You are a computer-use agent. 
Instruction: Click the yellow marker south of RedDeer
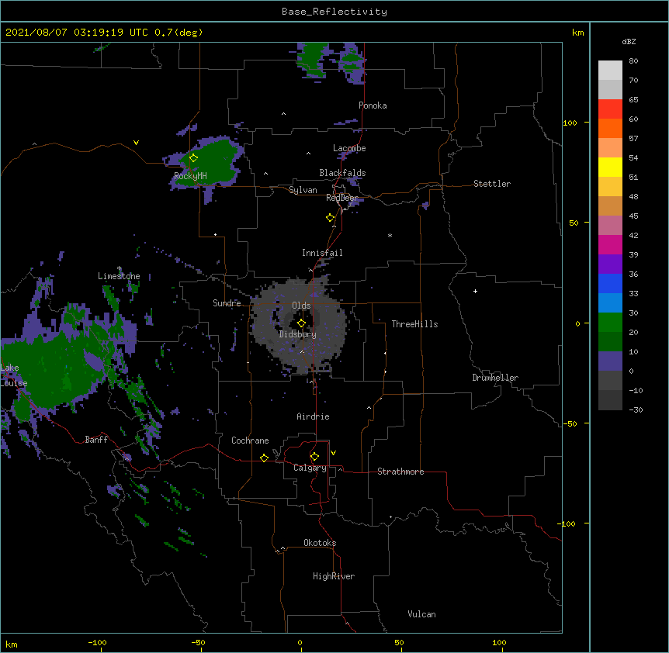pos(330,218)
